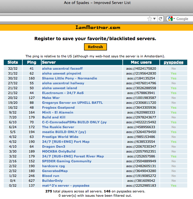Open SPIDER Gaming Community server
Viewport: 193px width, 199px height.
coord(67,161)
